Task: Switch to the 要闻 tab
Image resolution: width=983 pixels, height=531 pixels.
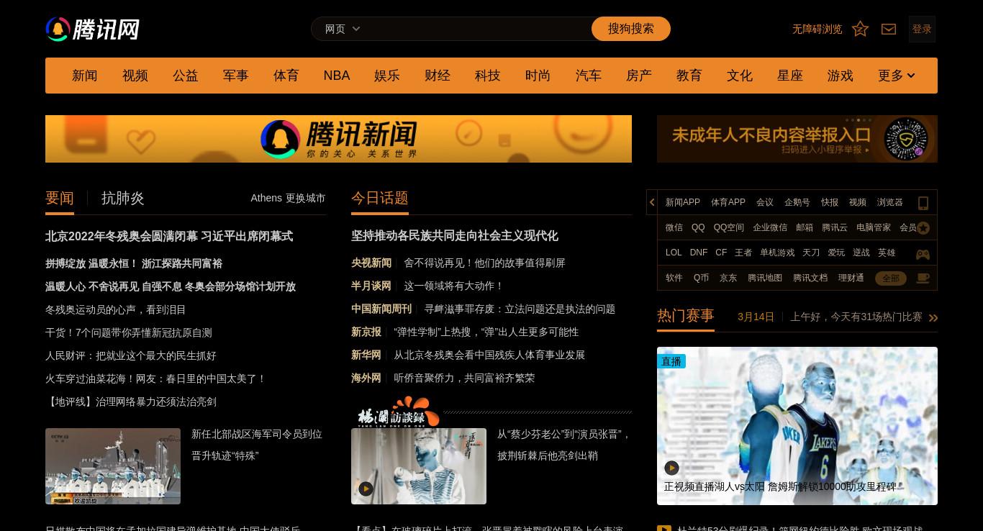Action: (x=60, y=198)
